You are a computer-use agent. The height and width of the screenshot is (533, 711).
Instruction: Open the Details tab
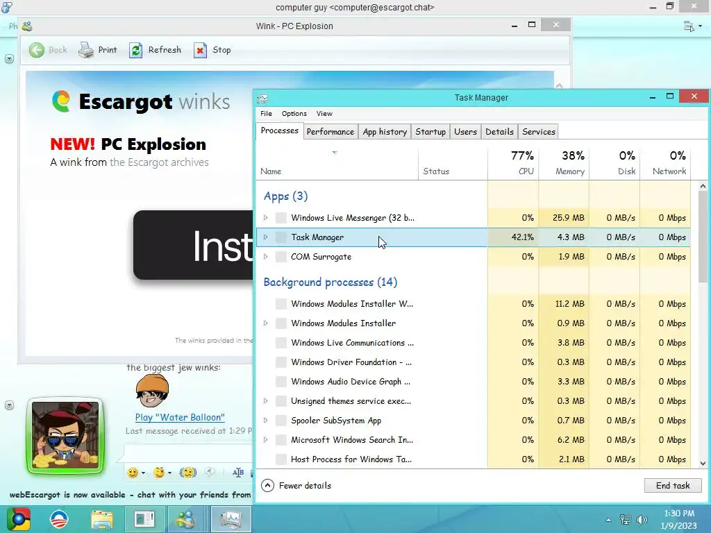tap(499, 132)
